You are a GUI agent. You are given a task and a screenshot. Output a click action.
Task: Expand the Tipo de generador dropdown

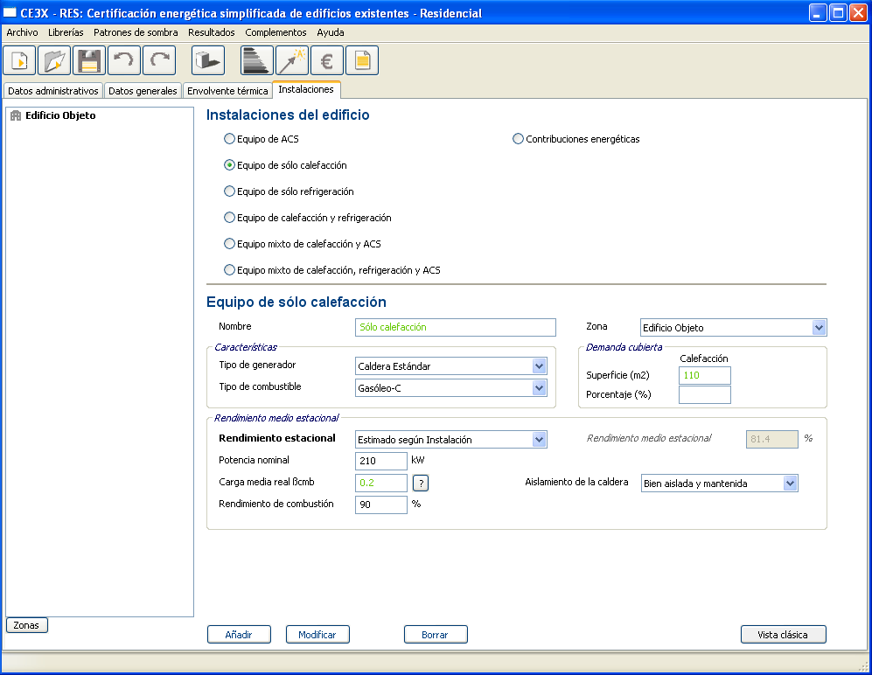point(539,366)
